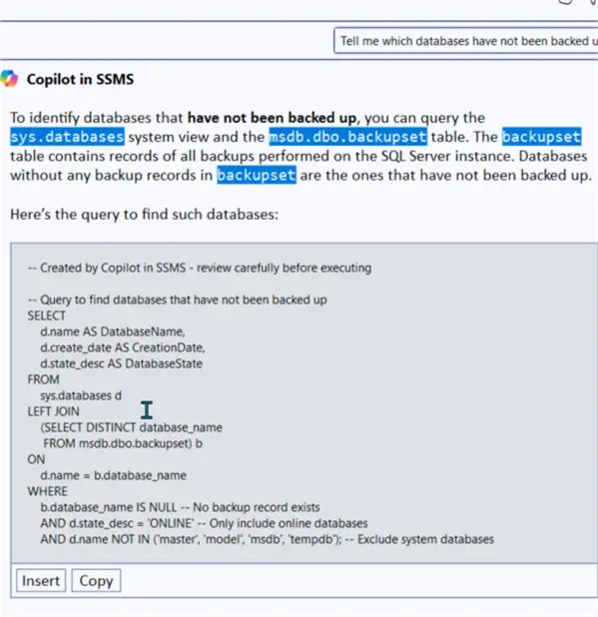Click the line 'd.state_desc AS DatabaseState'
This screenshot has height=617, width=598.
tap(121, 363)
